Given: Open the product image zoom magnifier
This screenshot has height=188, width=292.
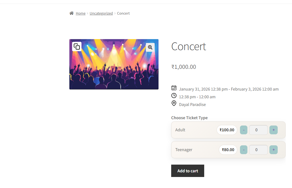Looking at the screenshot, I should pyautogui.click(x=150, y=47).
